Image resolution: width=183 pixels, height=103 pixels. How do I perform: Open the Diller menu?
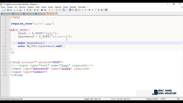(x=37, y=7)
